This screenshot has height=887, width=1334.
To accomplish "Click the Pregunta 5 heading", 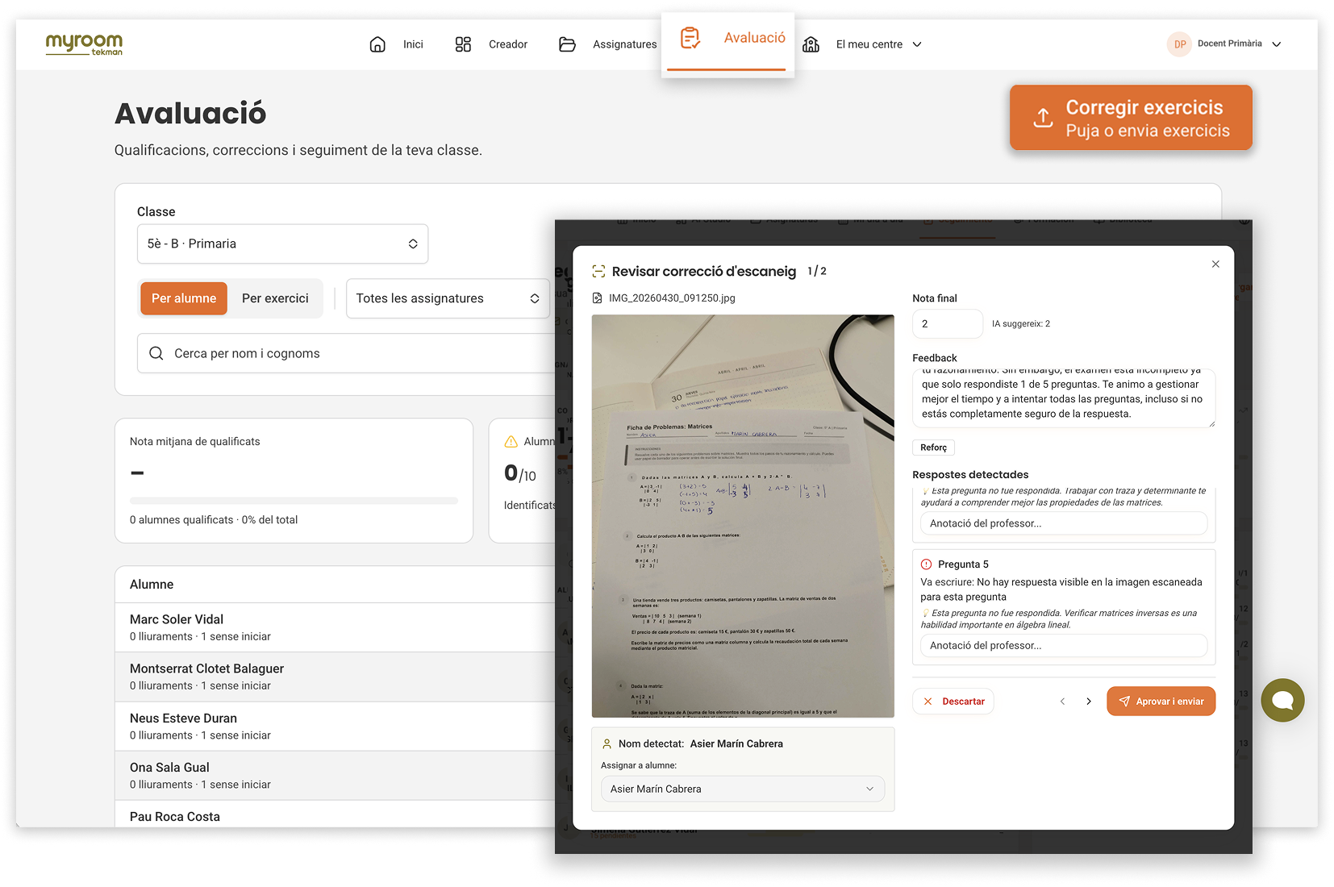I will (x=963, y=564).
